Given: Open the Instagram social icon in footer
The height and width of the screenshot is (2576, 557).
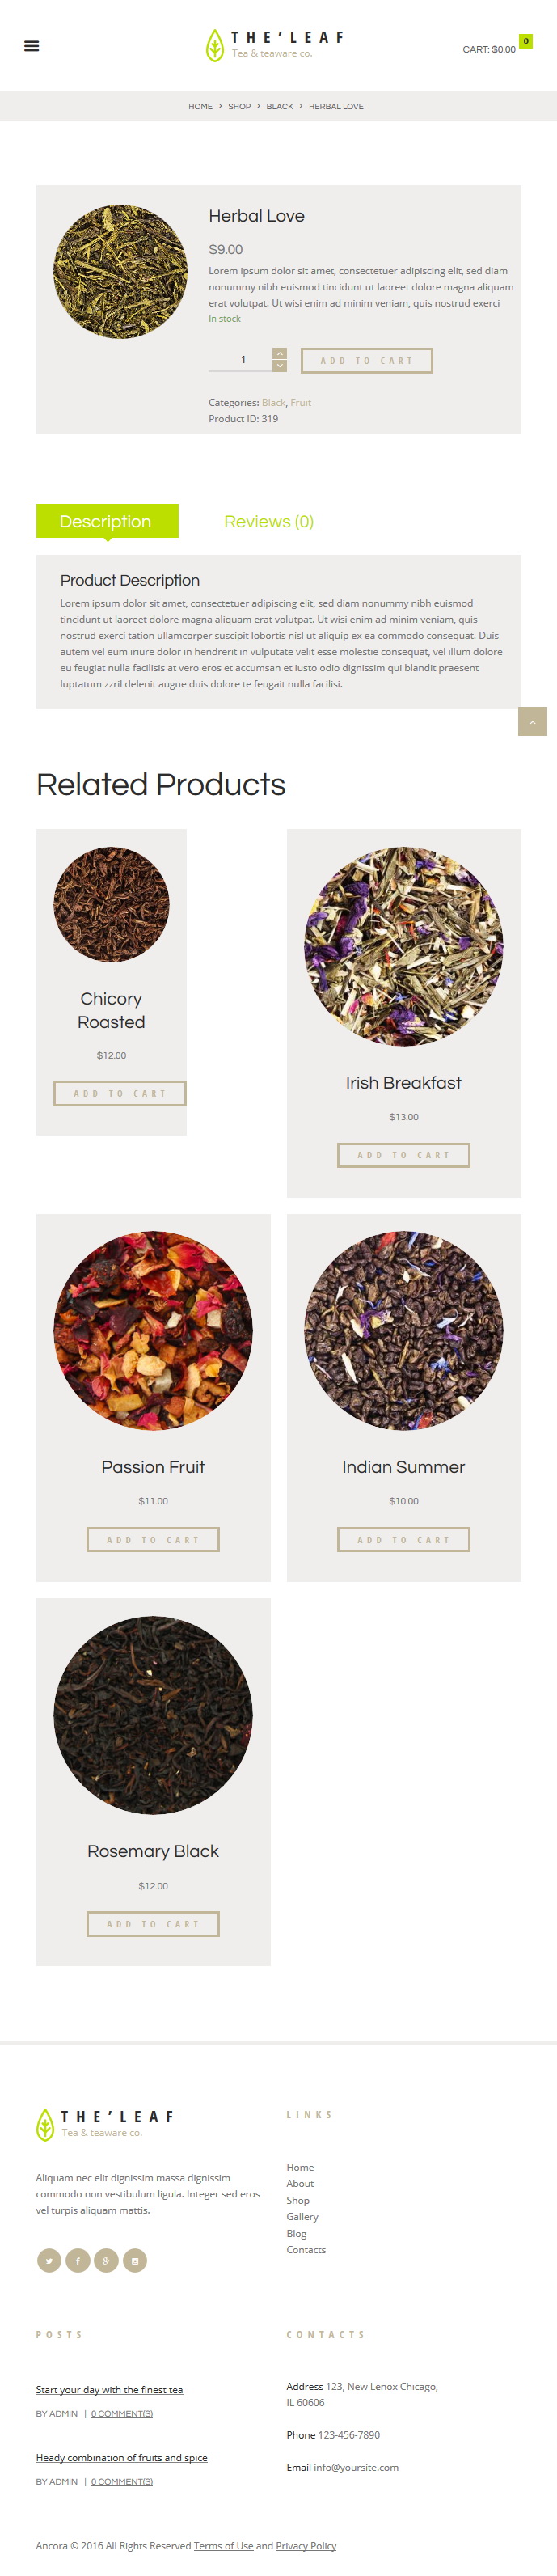Looking at the screenshot, I should point(135,2260).
